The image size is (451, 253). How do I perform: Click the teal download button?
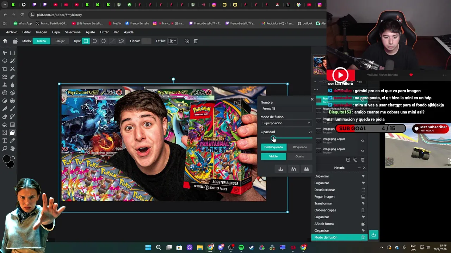(374, 235)
